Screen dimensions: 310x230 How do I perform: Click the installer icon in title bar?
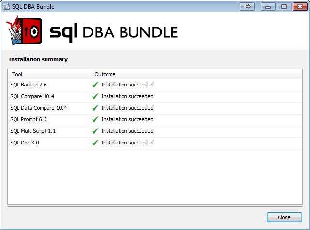pos(6,6)
